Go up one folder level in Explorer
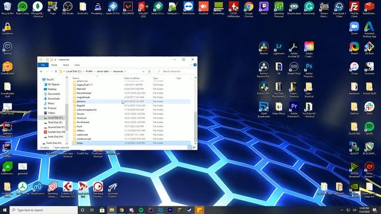 point(56,71)
